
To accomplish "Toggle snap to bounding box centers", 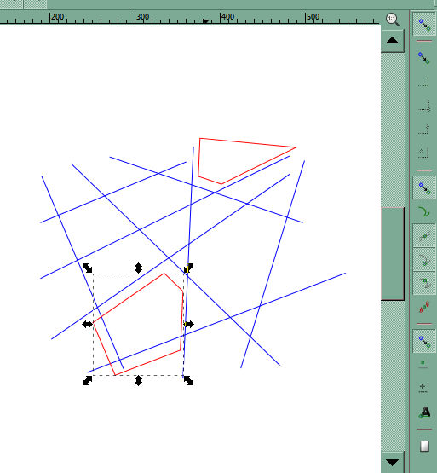I will point(424,153).
